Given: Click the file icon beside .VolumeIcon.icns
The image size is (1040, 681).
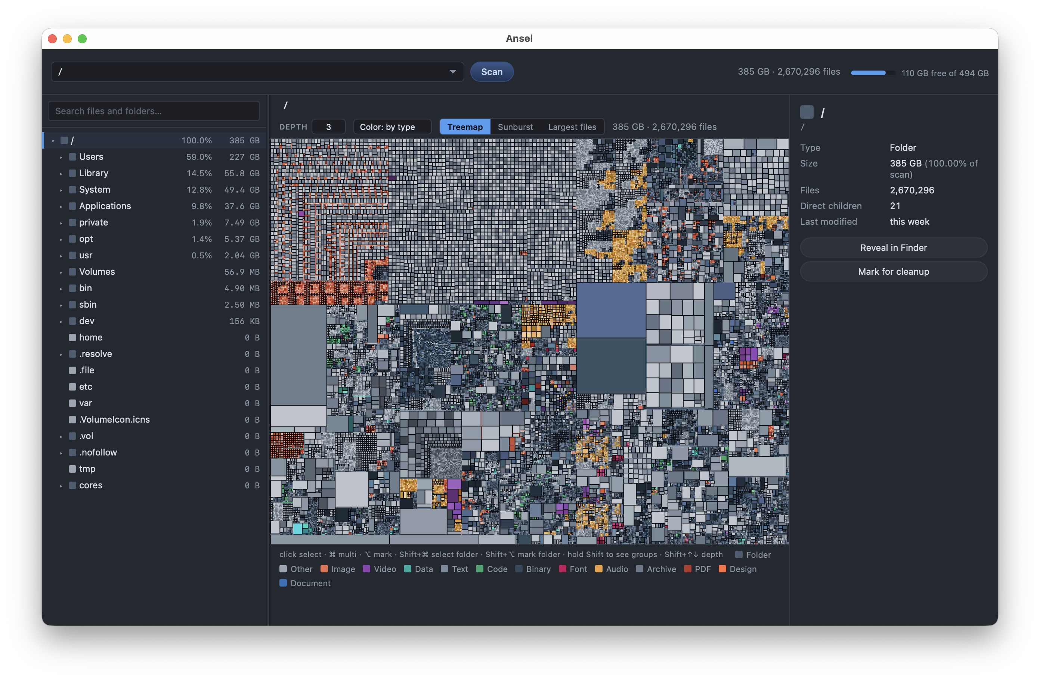Looking at the screenshot, I should coord(72,420).
